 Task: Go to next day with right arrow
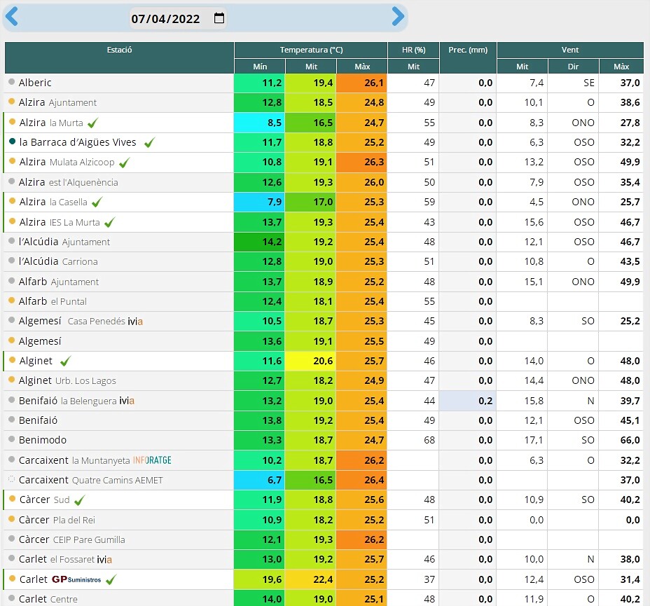click(398, 17)
